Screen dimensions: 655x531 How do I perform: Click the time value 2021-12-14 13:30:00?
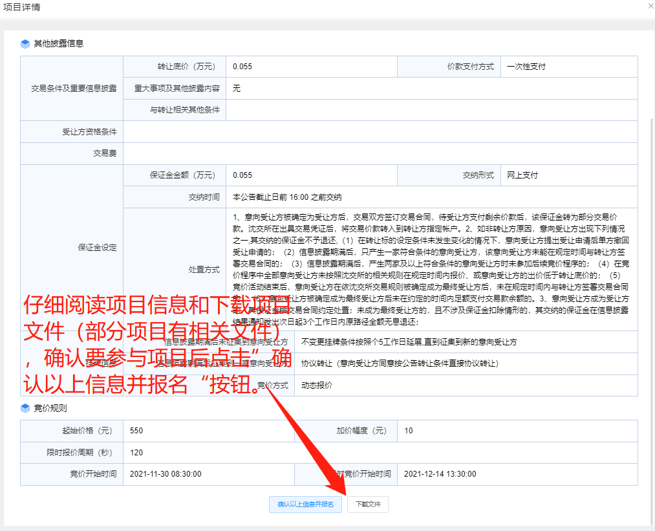click(x=440, y=474)
